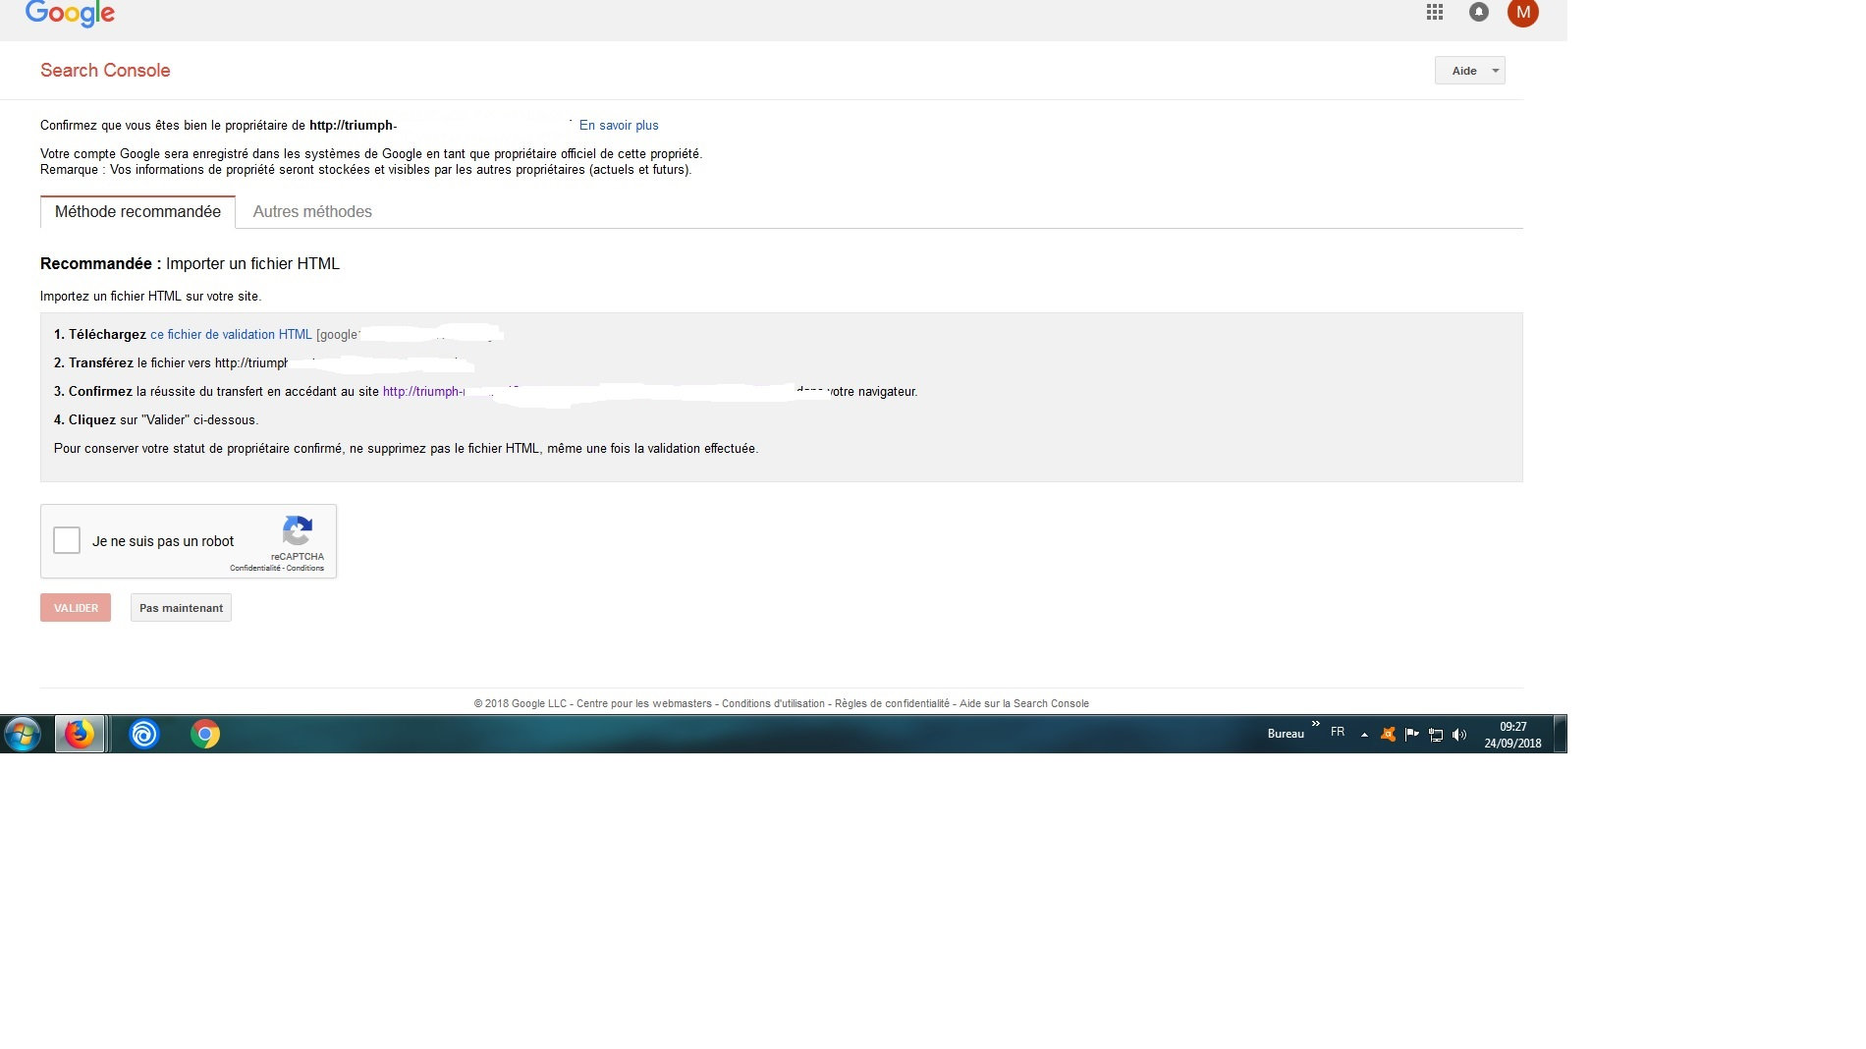This screenshot has width=1866, height=1049.
Task: Click the "Recommandée : Importer un fichier HTML" heading
Action: coord(190,263)
